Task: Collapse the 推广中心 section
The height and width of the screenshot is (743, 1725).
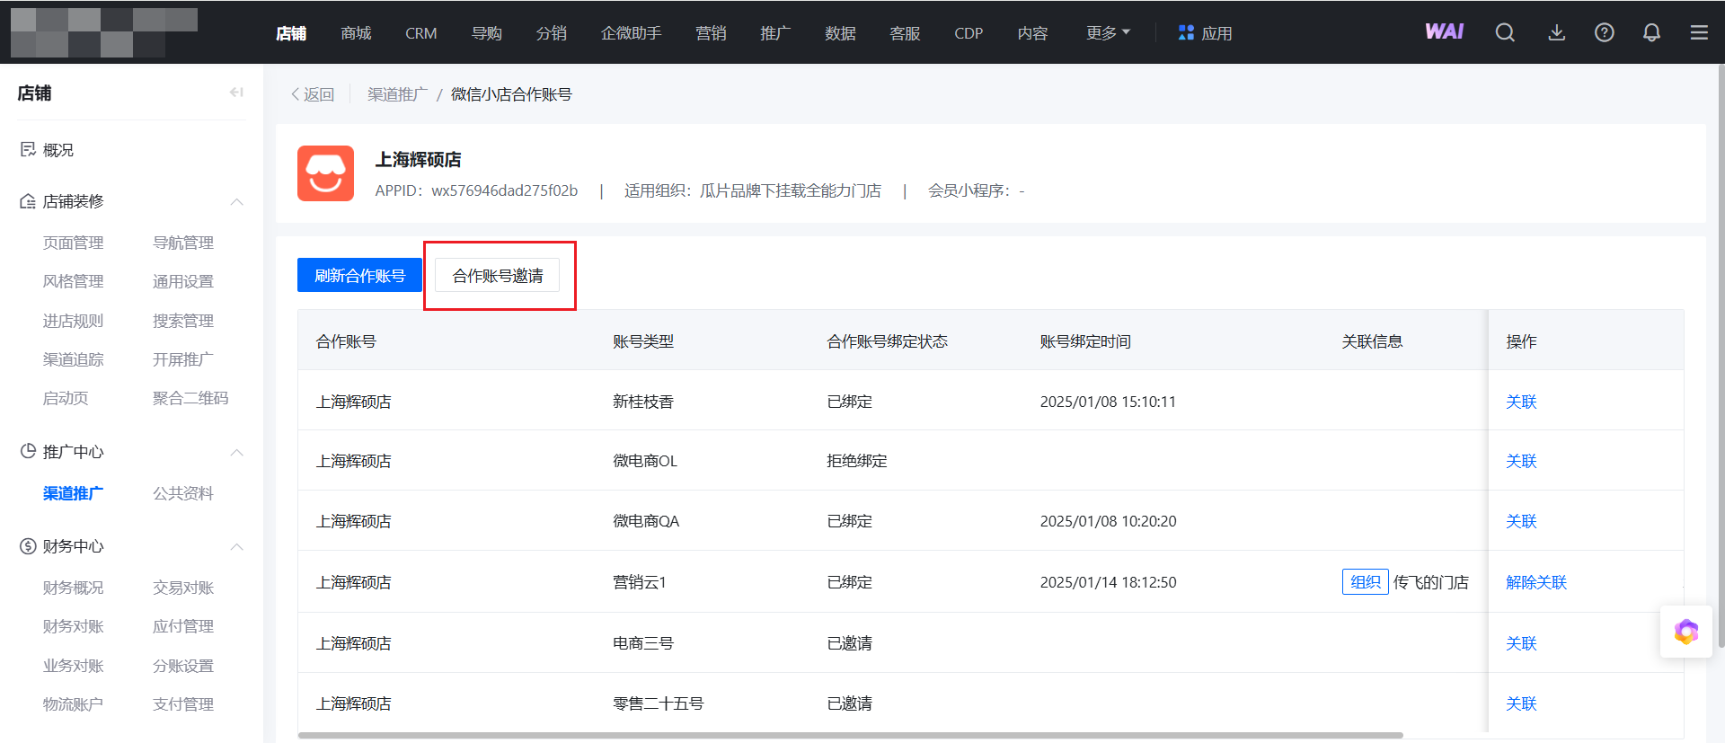Action: [237, 452]
